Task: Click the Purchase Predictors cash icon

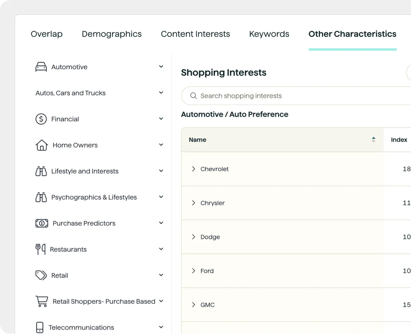Action: pyautogui.click(x=42, y=223)
